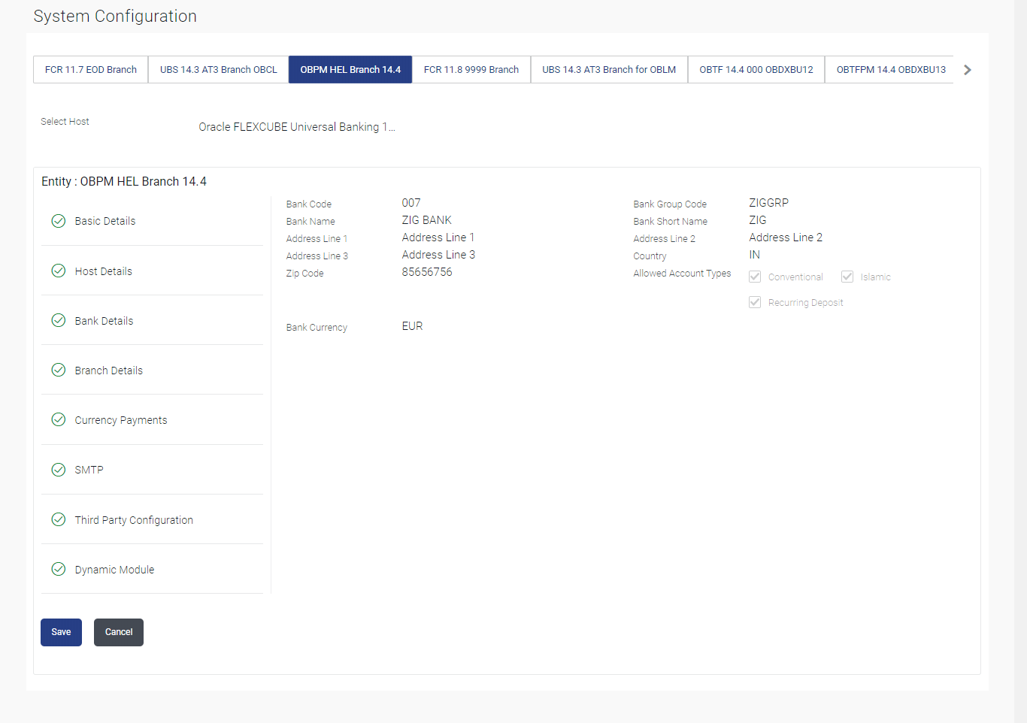Screen dimensions: 1027x723
Task: Click the Host Details checkmark icon
Action: [x=59, y=271]
